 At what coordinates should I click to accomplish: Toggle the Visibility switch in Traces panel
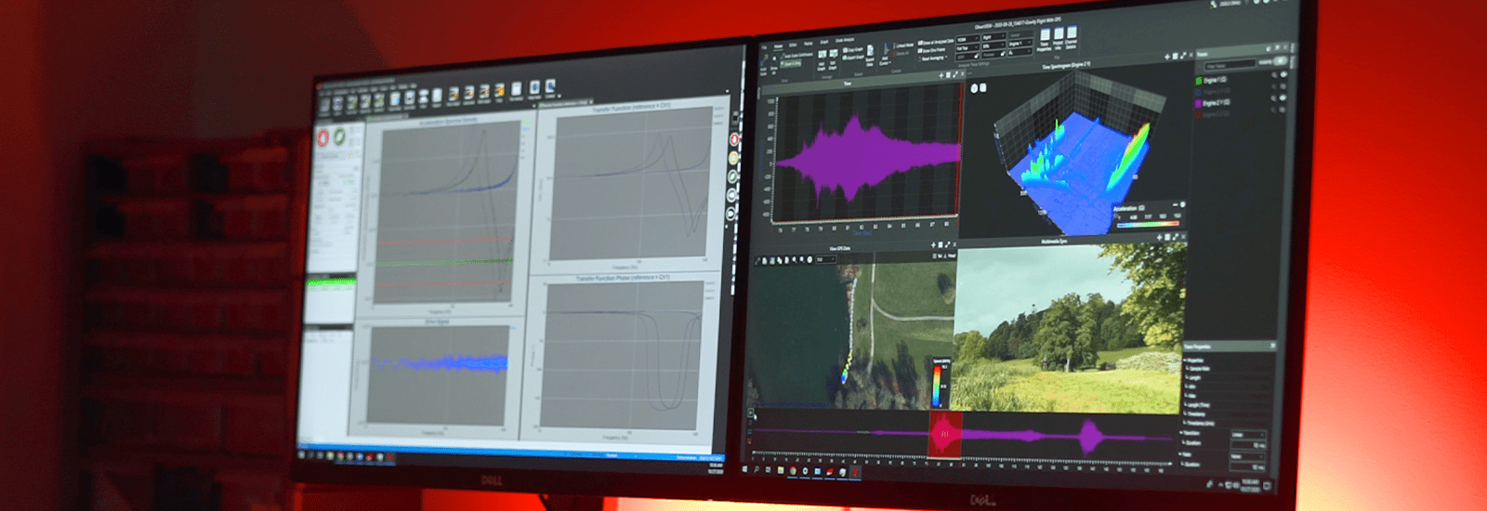[x=1281, y=62]
